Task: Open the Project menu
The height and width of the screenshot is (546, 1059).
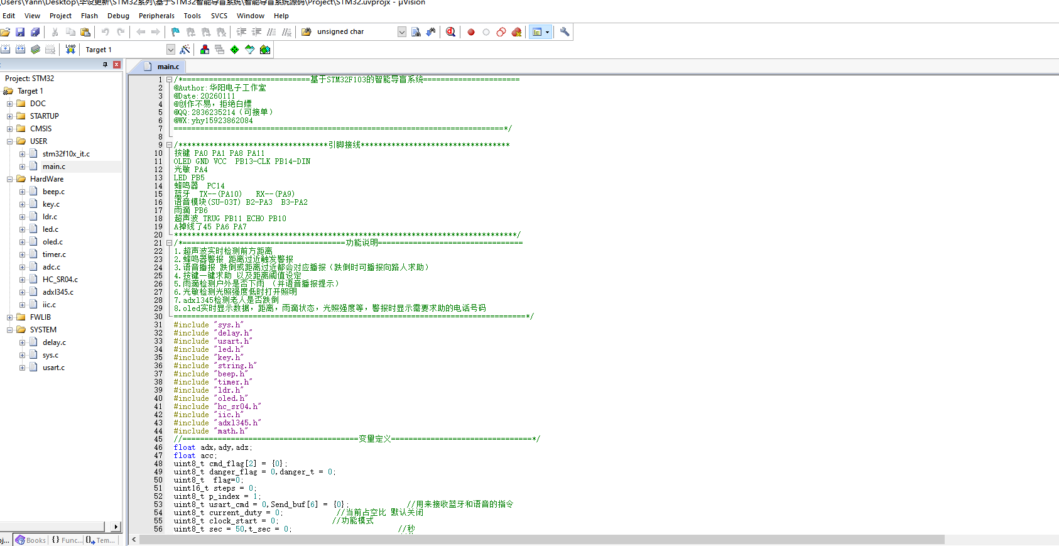Action: coord(60,16)
